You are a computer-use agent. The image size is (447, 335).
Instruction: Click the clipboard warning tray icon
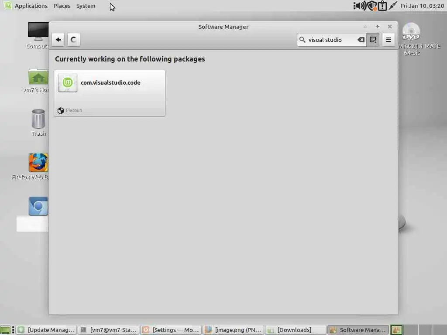tap(382, 6)
